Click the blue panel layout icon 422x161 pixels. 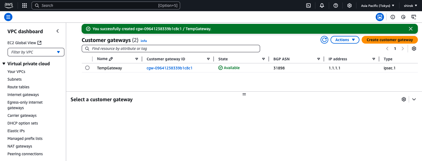point(380,17)
